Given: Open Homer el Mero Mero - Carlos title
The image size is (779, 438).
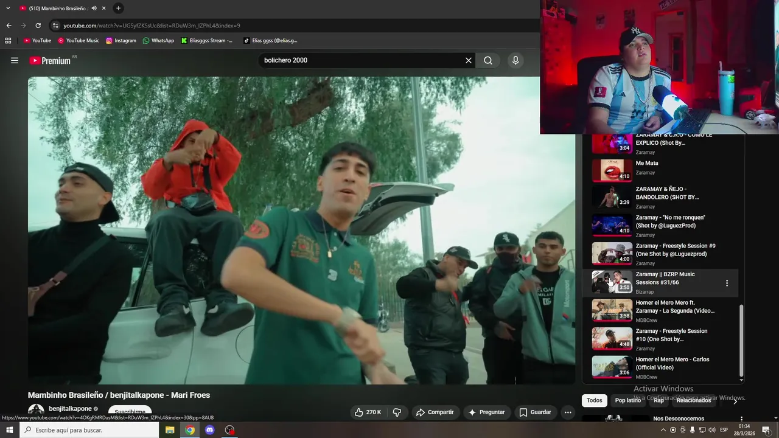Looking at the screenshot, I should (672, 363).
